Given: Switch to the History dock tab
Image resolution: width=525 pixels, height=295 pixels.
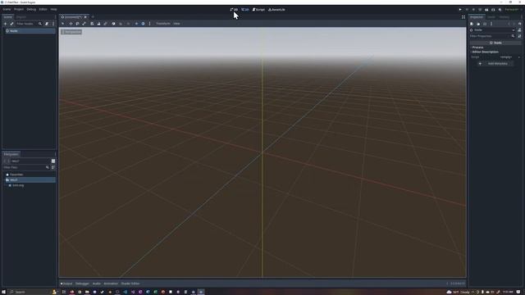Looking at the screenshot, I should (504, 16).
